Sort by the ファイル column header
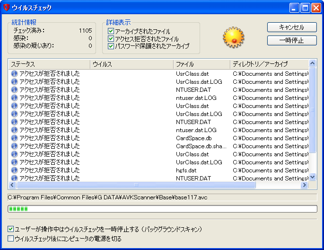Screen dimensions: 324x250 [x=202, y=64]
